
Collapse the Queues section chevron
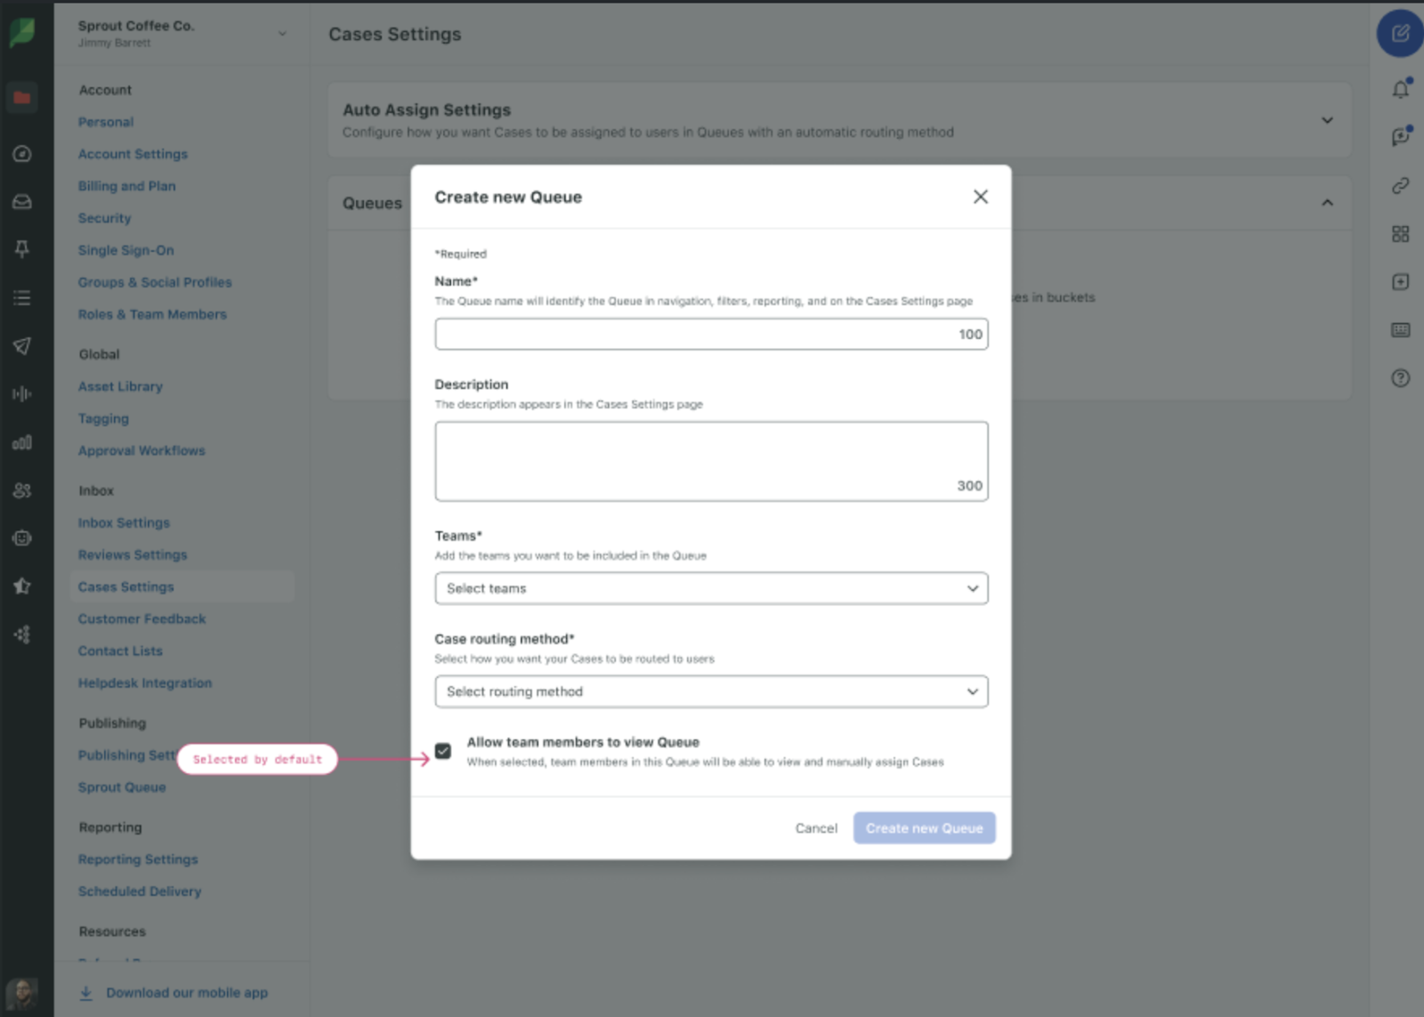point(1327,203)
